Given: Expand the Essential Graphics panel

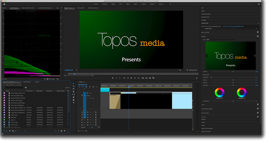Looking at the screenshot, I should (x=206, y=14).
